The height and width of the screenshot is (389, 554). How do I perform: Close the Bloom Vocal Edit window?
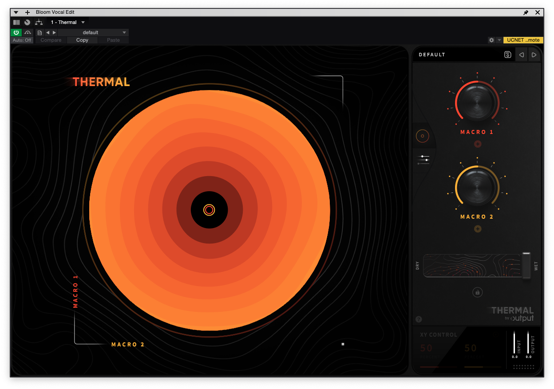(538, 12)
